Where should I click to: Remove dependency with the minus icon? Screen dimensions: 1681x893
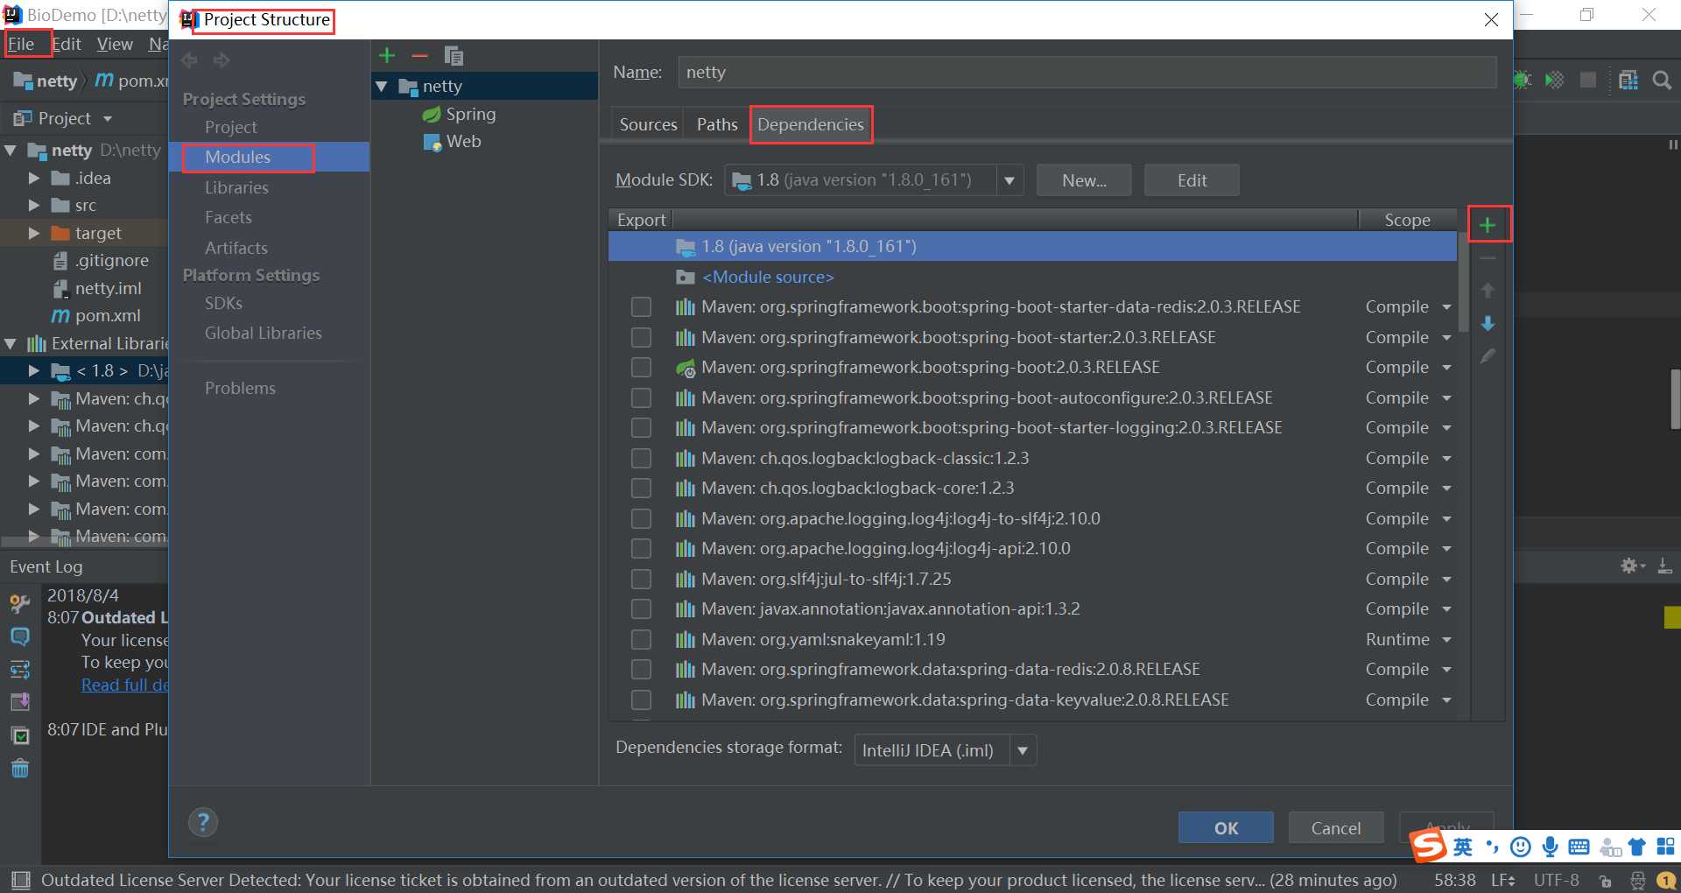pos(1488,258)
